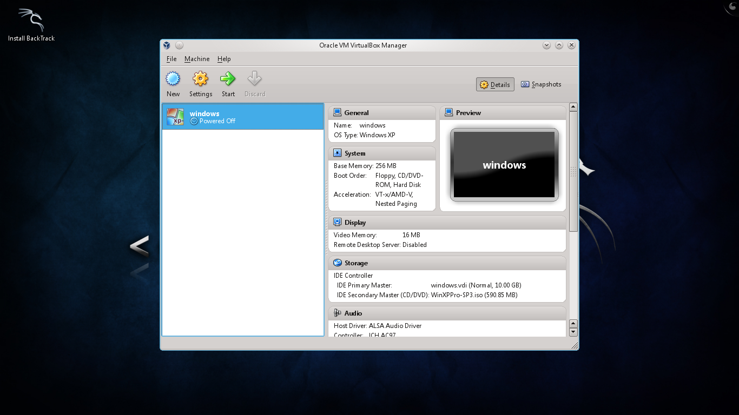Click the sticky pin button in title bar
This screenshot has height=415, width=739.
point(179,45)
